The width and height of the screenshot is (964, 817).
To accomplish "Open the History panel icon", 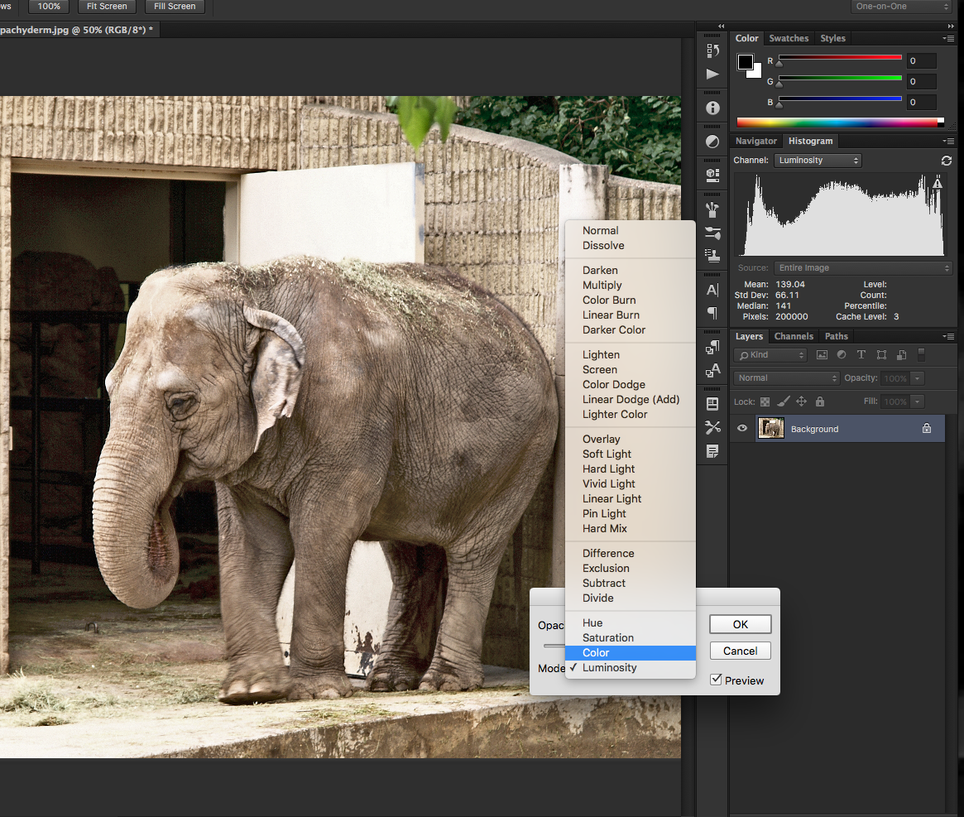I will pos(712,50).
